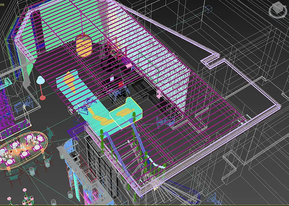Click the yellow "008" viewport label
The width and height of the screenshot is (289, 206).
pyautogui.click(x=2, y=5)
